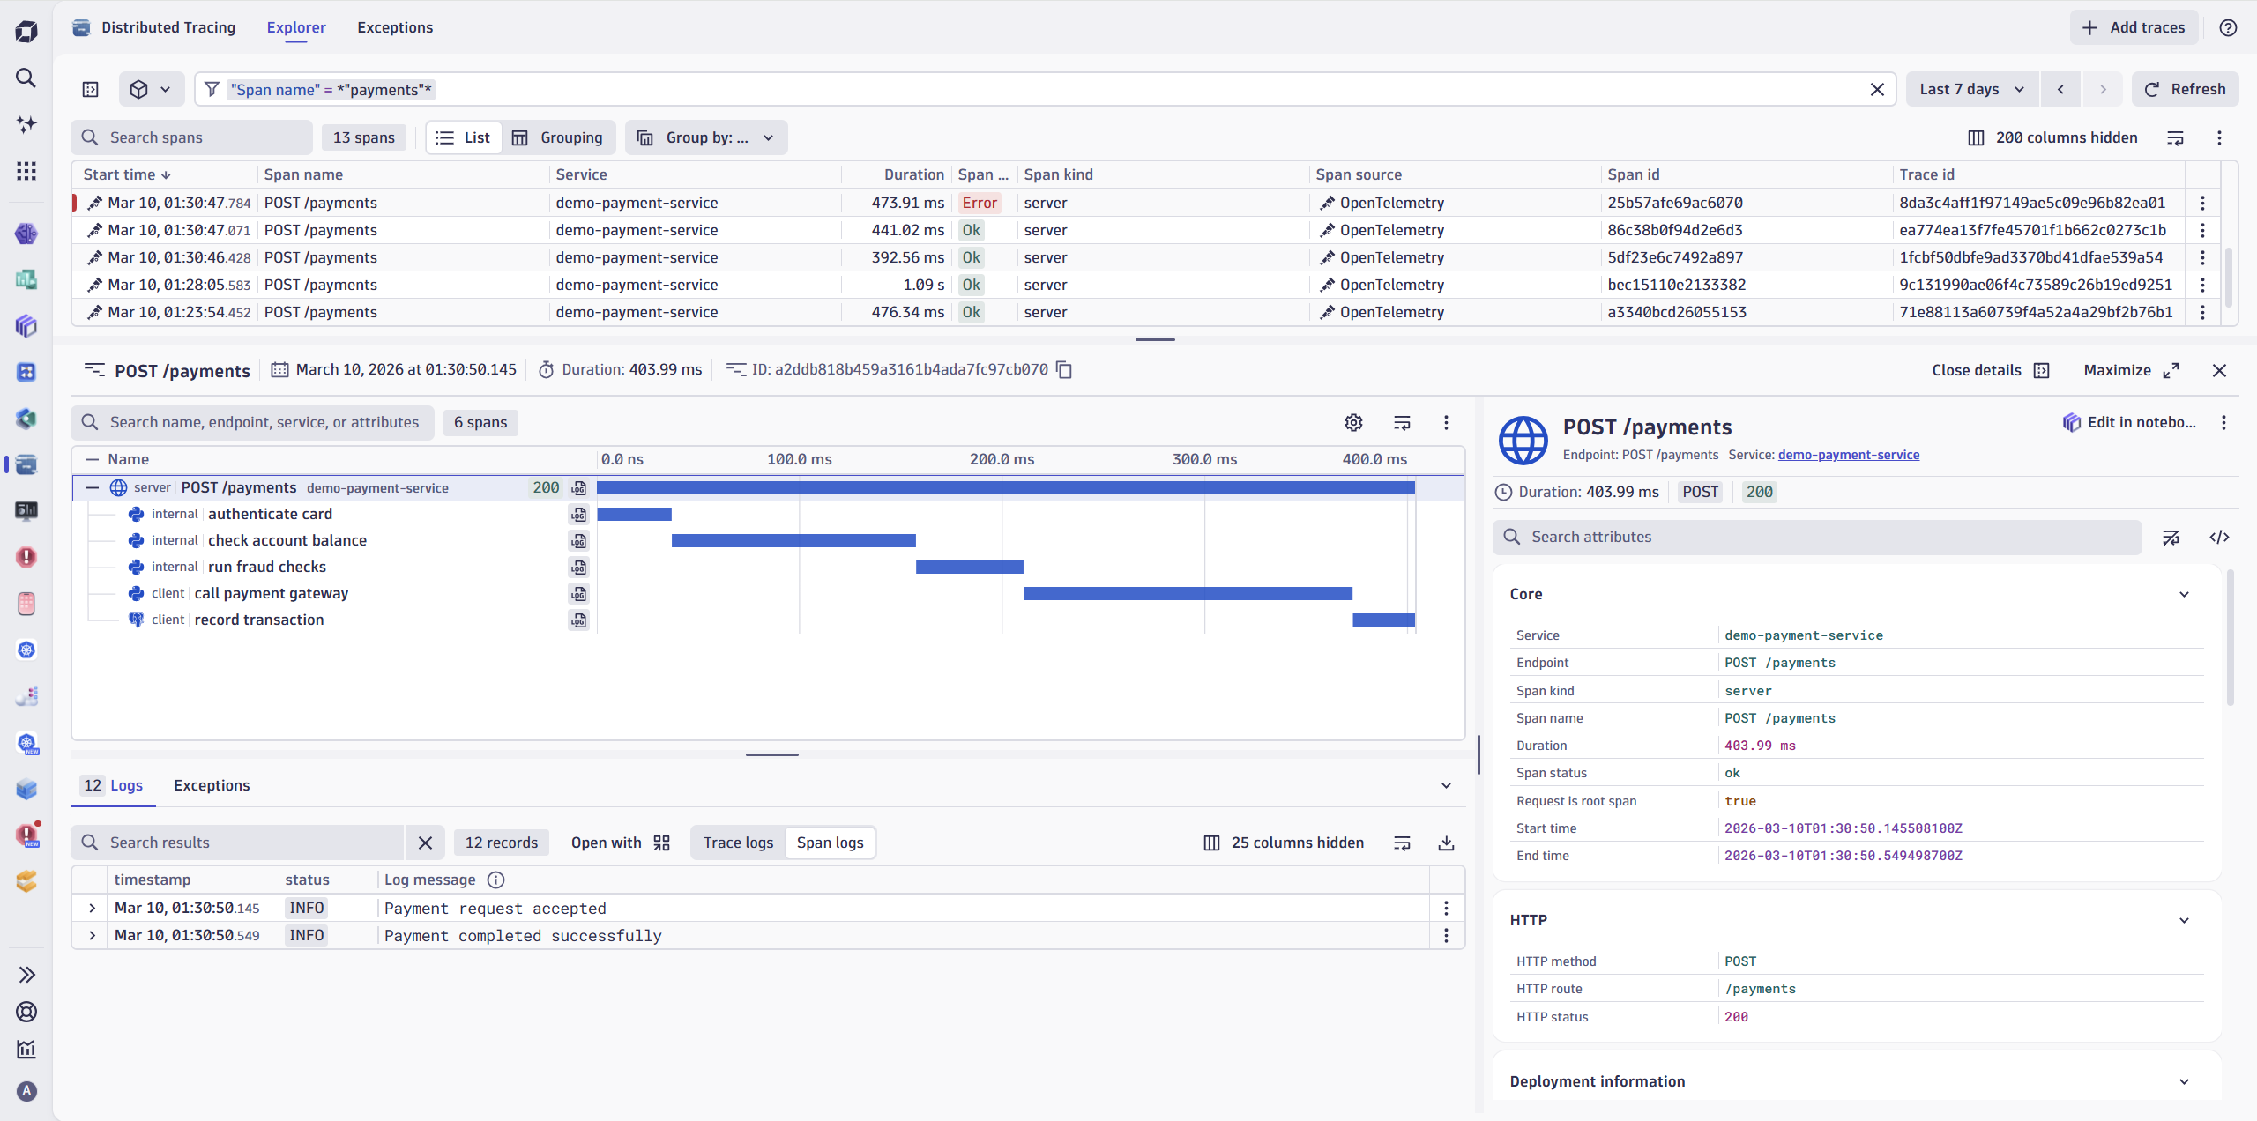Open the span details kebab menu
This screenshot has width=2257, height=1121.
pyautogui.click(x=2223, y=422)
